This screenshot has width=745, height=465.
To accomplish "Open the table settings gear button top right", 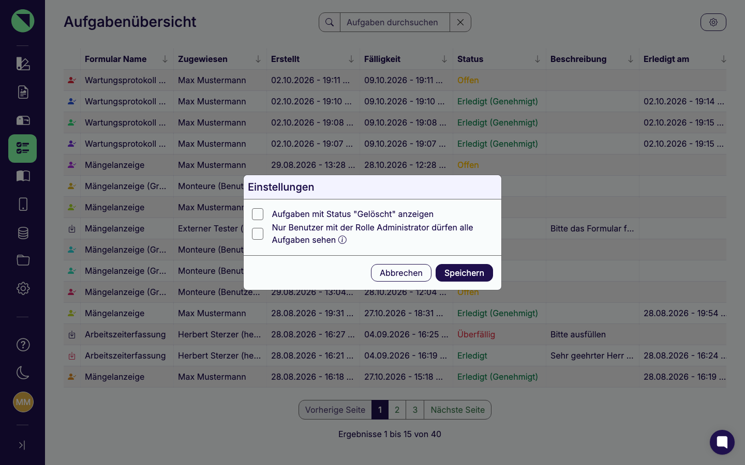I will [713, 22].
